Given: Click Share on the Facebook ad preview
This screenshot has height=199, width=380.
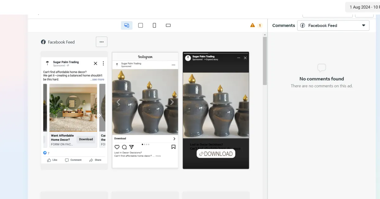Looking at the screenshot, I should pos(95,160).
